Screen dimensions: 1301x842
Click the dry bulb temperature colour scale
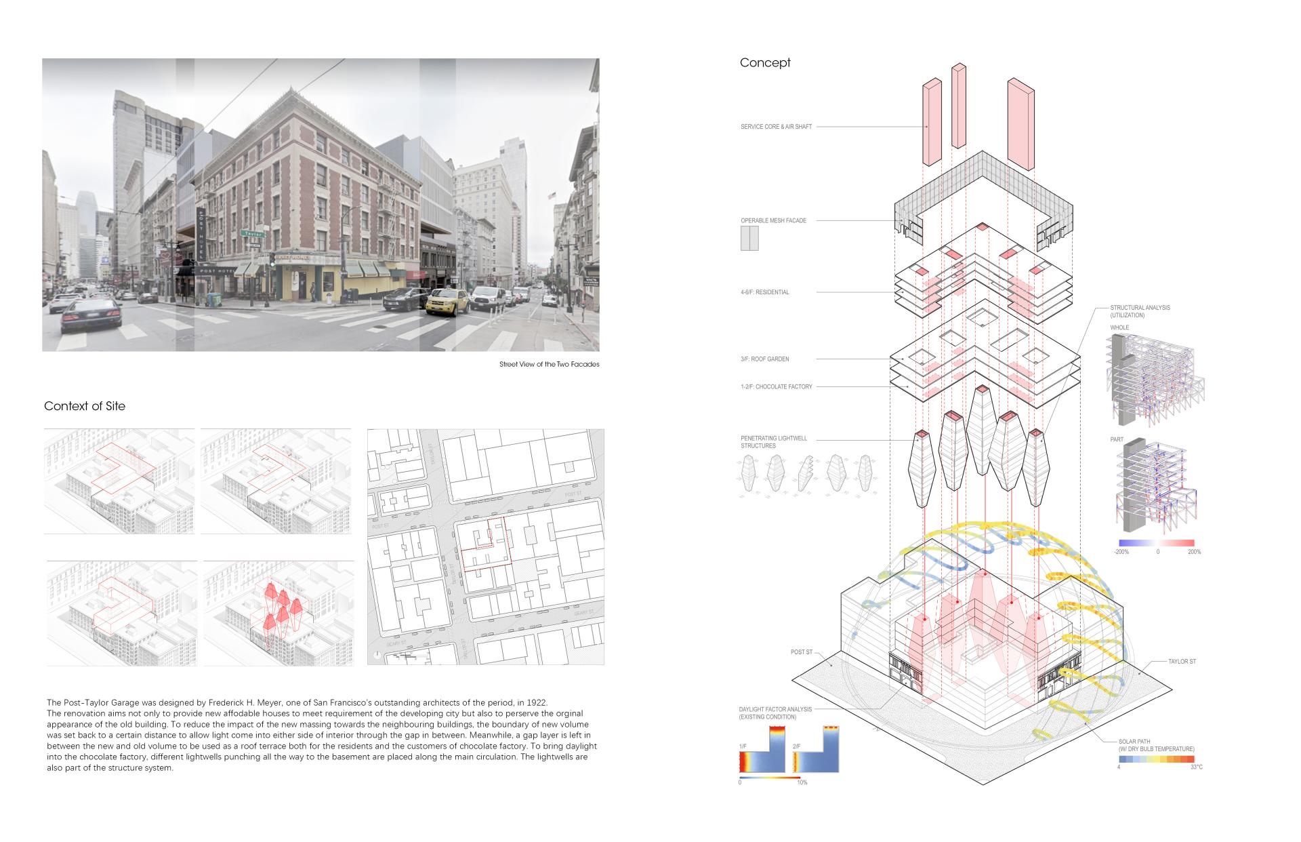coord(1156,759)
